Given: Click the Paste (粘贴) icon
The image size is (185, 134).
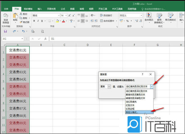Looking at the screenshot, I should [15, 16].
